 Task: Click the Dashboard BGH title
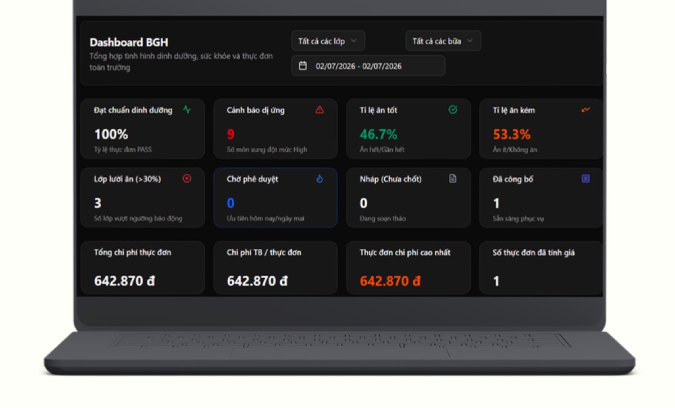click(x=129, y=42)
